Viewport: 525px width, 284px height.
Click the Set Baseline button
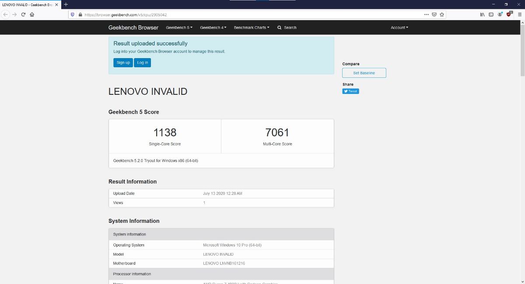coord(364,73)
